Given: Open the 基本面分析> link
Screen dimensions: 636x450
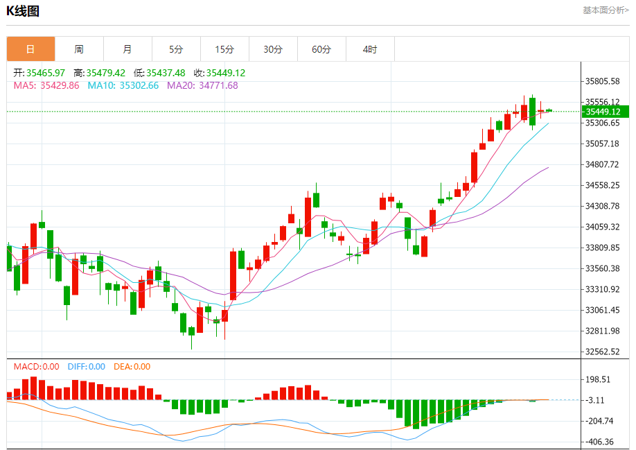Looking at the screenshot, I should pyautogui.click(x=606, y=10).
